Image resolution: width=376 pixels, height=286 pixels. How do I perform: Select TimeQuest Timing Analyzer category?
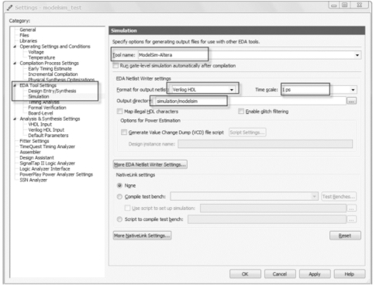pyautogui.click(x=47, y=146)
